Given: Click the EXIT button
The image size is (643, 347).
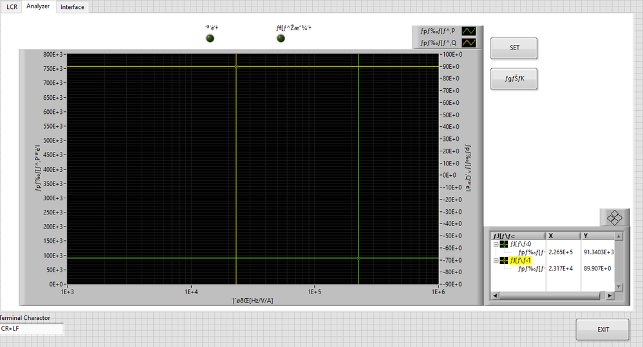Looking at the screenshot, I should pyautogui.click(x=602, y=330).
